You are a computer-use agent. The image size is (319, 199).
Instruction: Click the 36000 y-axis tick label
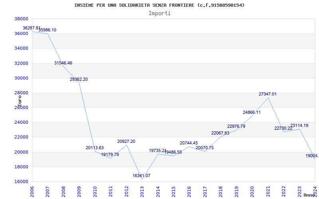coord(21,34)
